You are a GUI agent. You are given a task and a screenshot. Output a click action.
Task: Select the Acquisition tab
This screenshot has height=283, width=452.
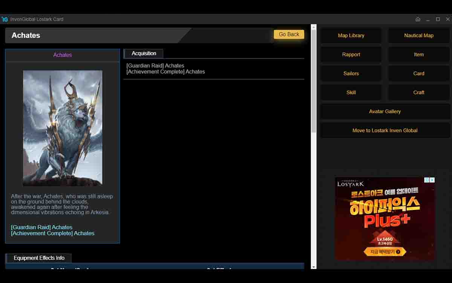click(x=144, y=54)
